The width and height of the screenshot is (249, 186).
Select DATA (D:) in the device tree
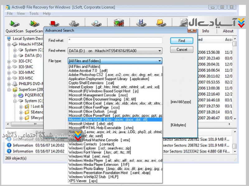click(33, 56)
